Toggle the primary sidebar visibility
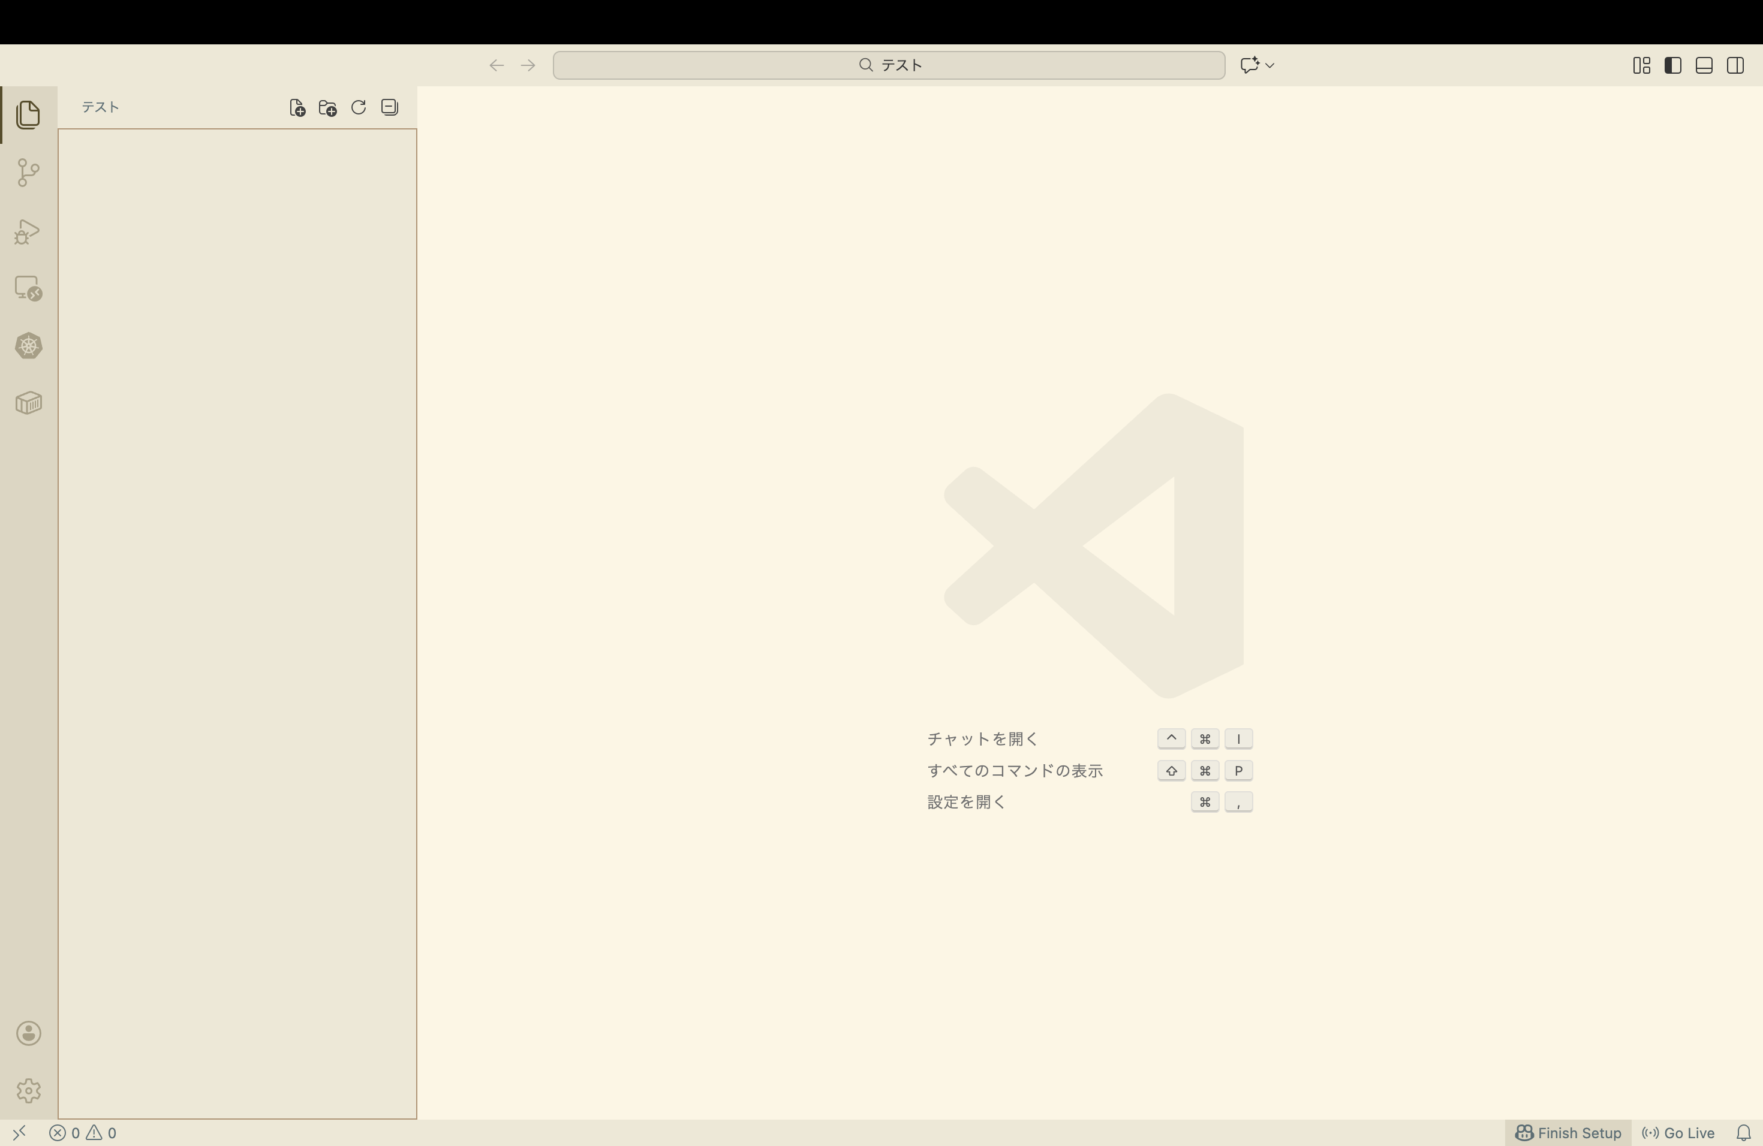1763x1146 pixels. pos(1672,65)
